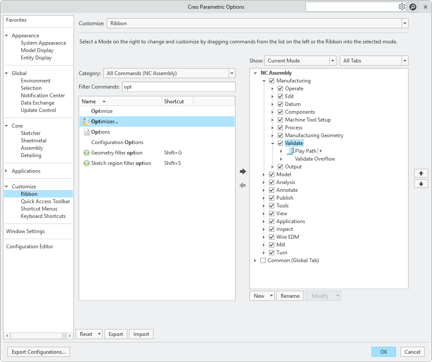The image size is (432, 362).
Task: Expand the Applications section in sidebar
Action: (7, 171)
